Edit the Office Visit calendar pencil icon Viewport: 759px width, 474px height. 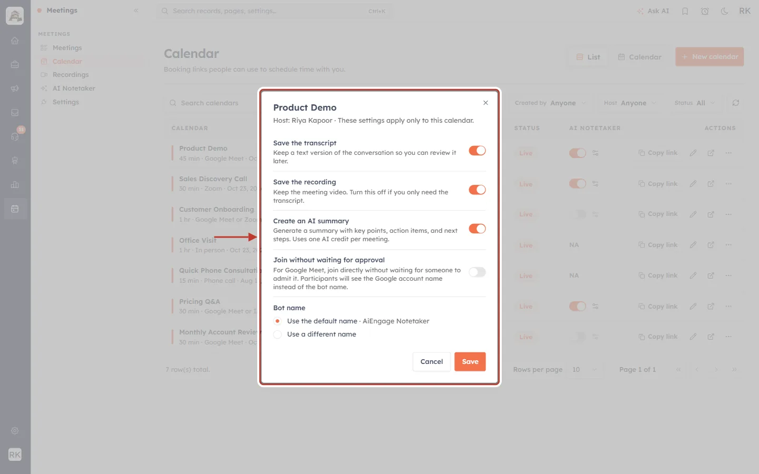pos(693,245)
